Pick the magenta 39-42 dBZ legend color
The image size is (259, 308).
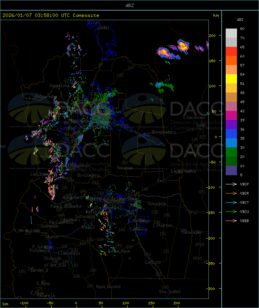click(x=231, y=116)
